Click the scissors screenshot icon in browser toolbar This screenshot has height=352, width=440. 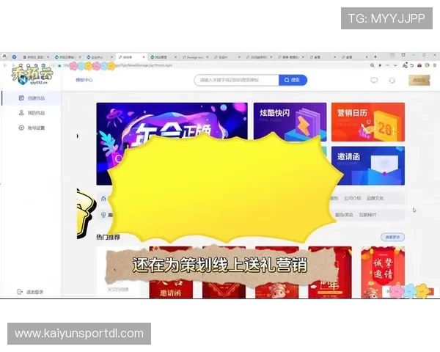click(x=405, y=65)
